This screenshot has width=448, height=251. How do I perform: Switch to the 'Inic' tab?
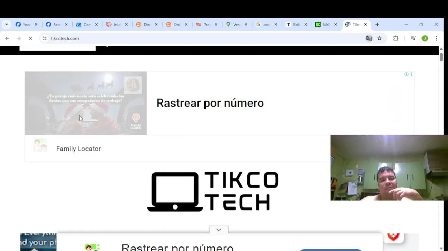(113, 25)
